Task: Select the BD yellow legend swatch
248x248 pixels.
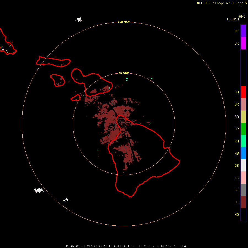Action: 243,117
